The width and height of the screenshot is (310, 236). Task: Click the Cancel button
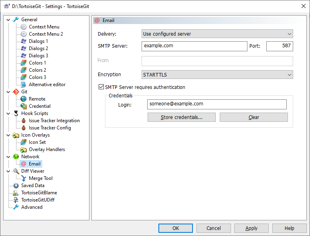[x=213, y=228]
